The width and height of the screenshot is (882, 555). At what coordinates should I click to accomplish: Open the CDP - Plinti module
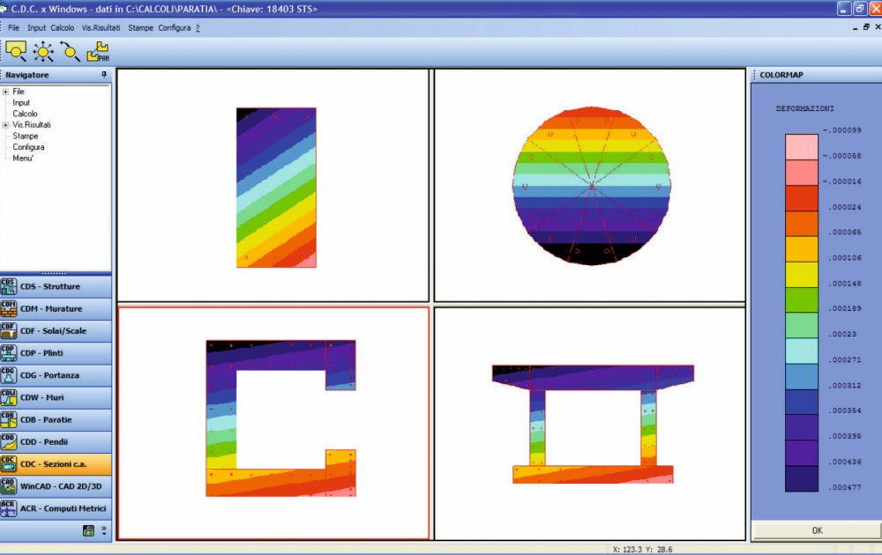[56, 353]
